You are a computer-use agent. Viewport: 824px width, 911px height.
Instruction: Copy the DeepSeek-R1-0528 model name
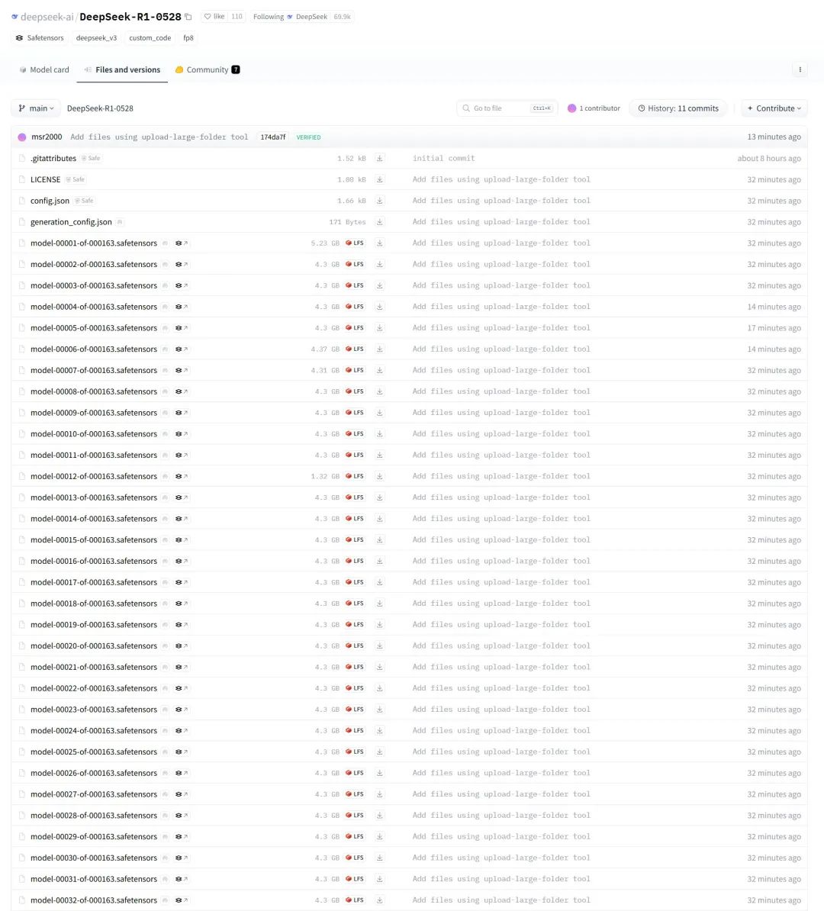pos(188,17)
